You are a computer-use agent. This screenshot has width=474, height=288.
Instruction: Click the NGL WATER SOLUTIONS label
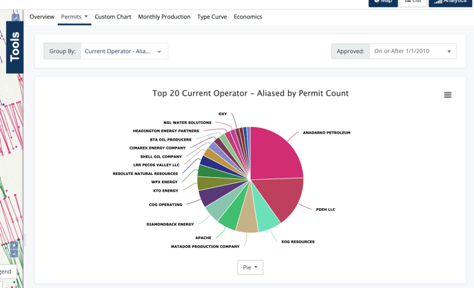click(x=187, y=123)
